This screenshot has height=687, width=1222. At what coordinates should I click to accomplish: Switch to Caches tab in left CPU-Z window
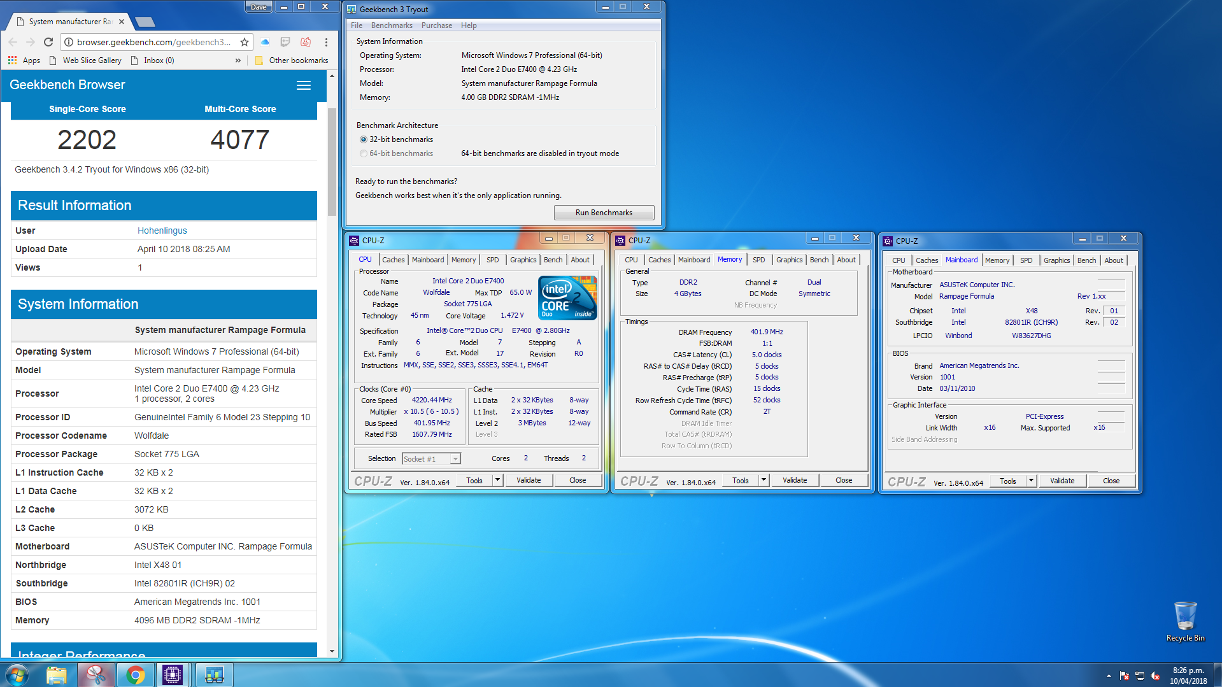(x=393, y=260)
